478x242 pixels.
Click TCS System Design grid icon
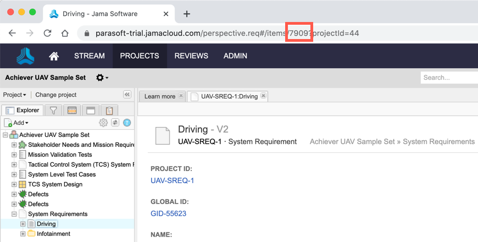pyautogui.click(x=23, y=184)
